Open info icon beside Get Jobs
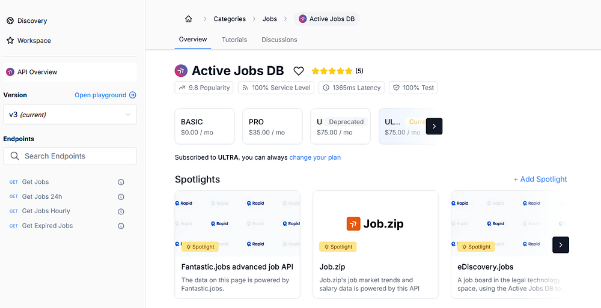 tap(121, 182)
